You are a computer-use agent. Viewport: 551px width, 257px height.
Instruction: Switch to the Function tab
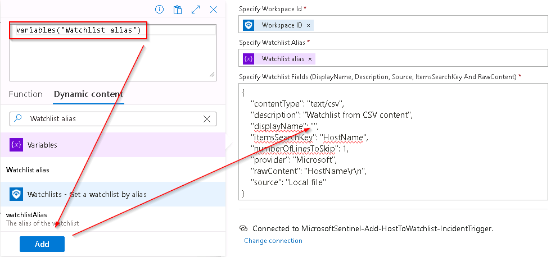click(26, 94)
